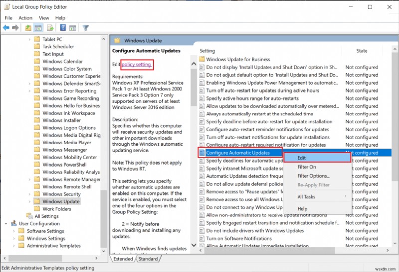The height and width of the screenshot is (272, 399).
Task: Open the File menu
Action: pos(8,18)
